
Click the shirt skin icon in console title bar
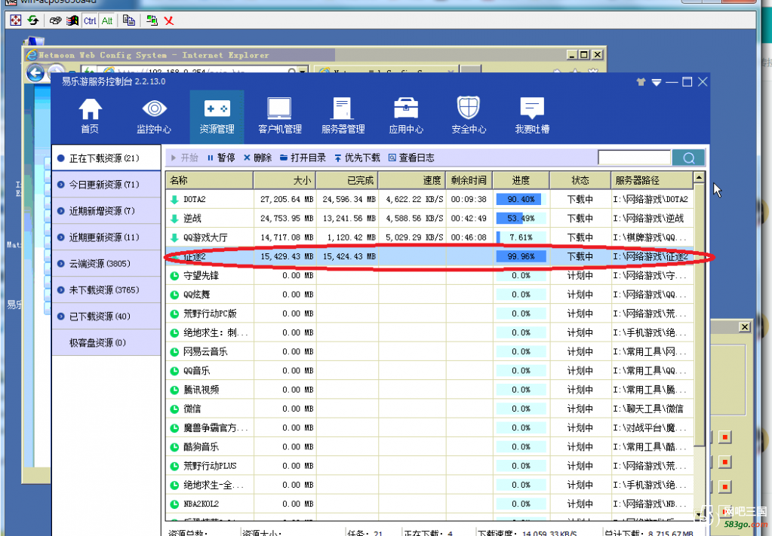[641, 82]
